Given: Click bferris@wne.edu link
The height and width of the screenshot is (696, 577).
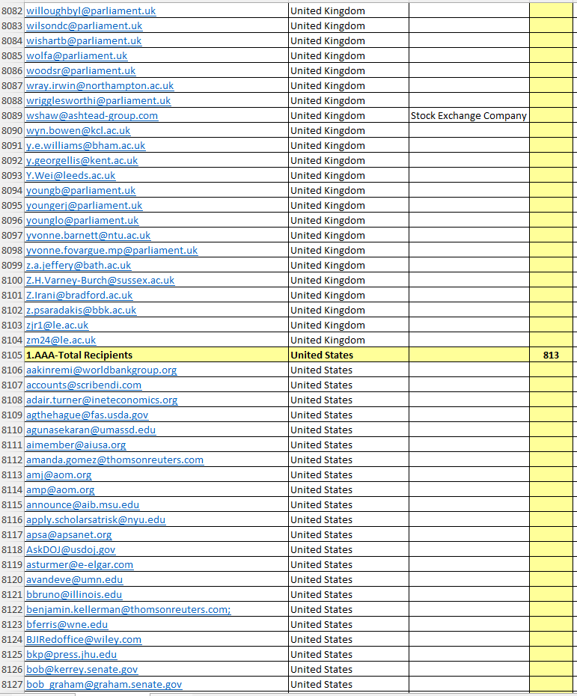Looking at the screenshot, I should [x=67, y=625].
